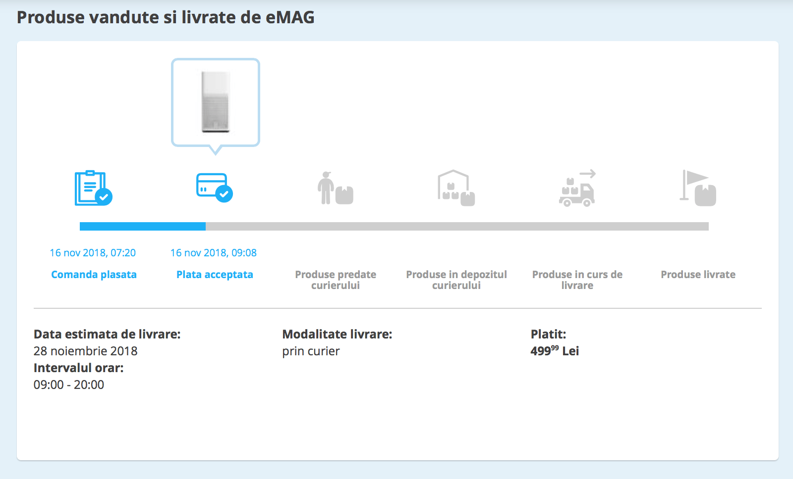This screenshot has height=479, width=793.
Task: Click the Produse livrate step label
Action: [698, 275]
